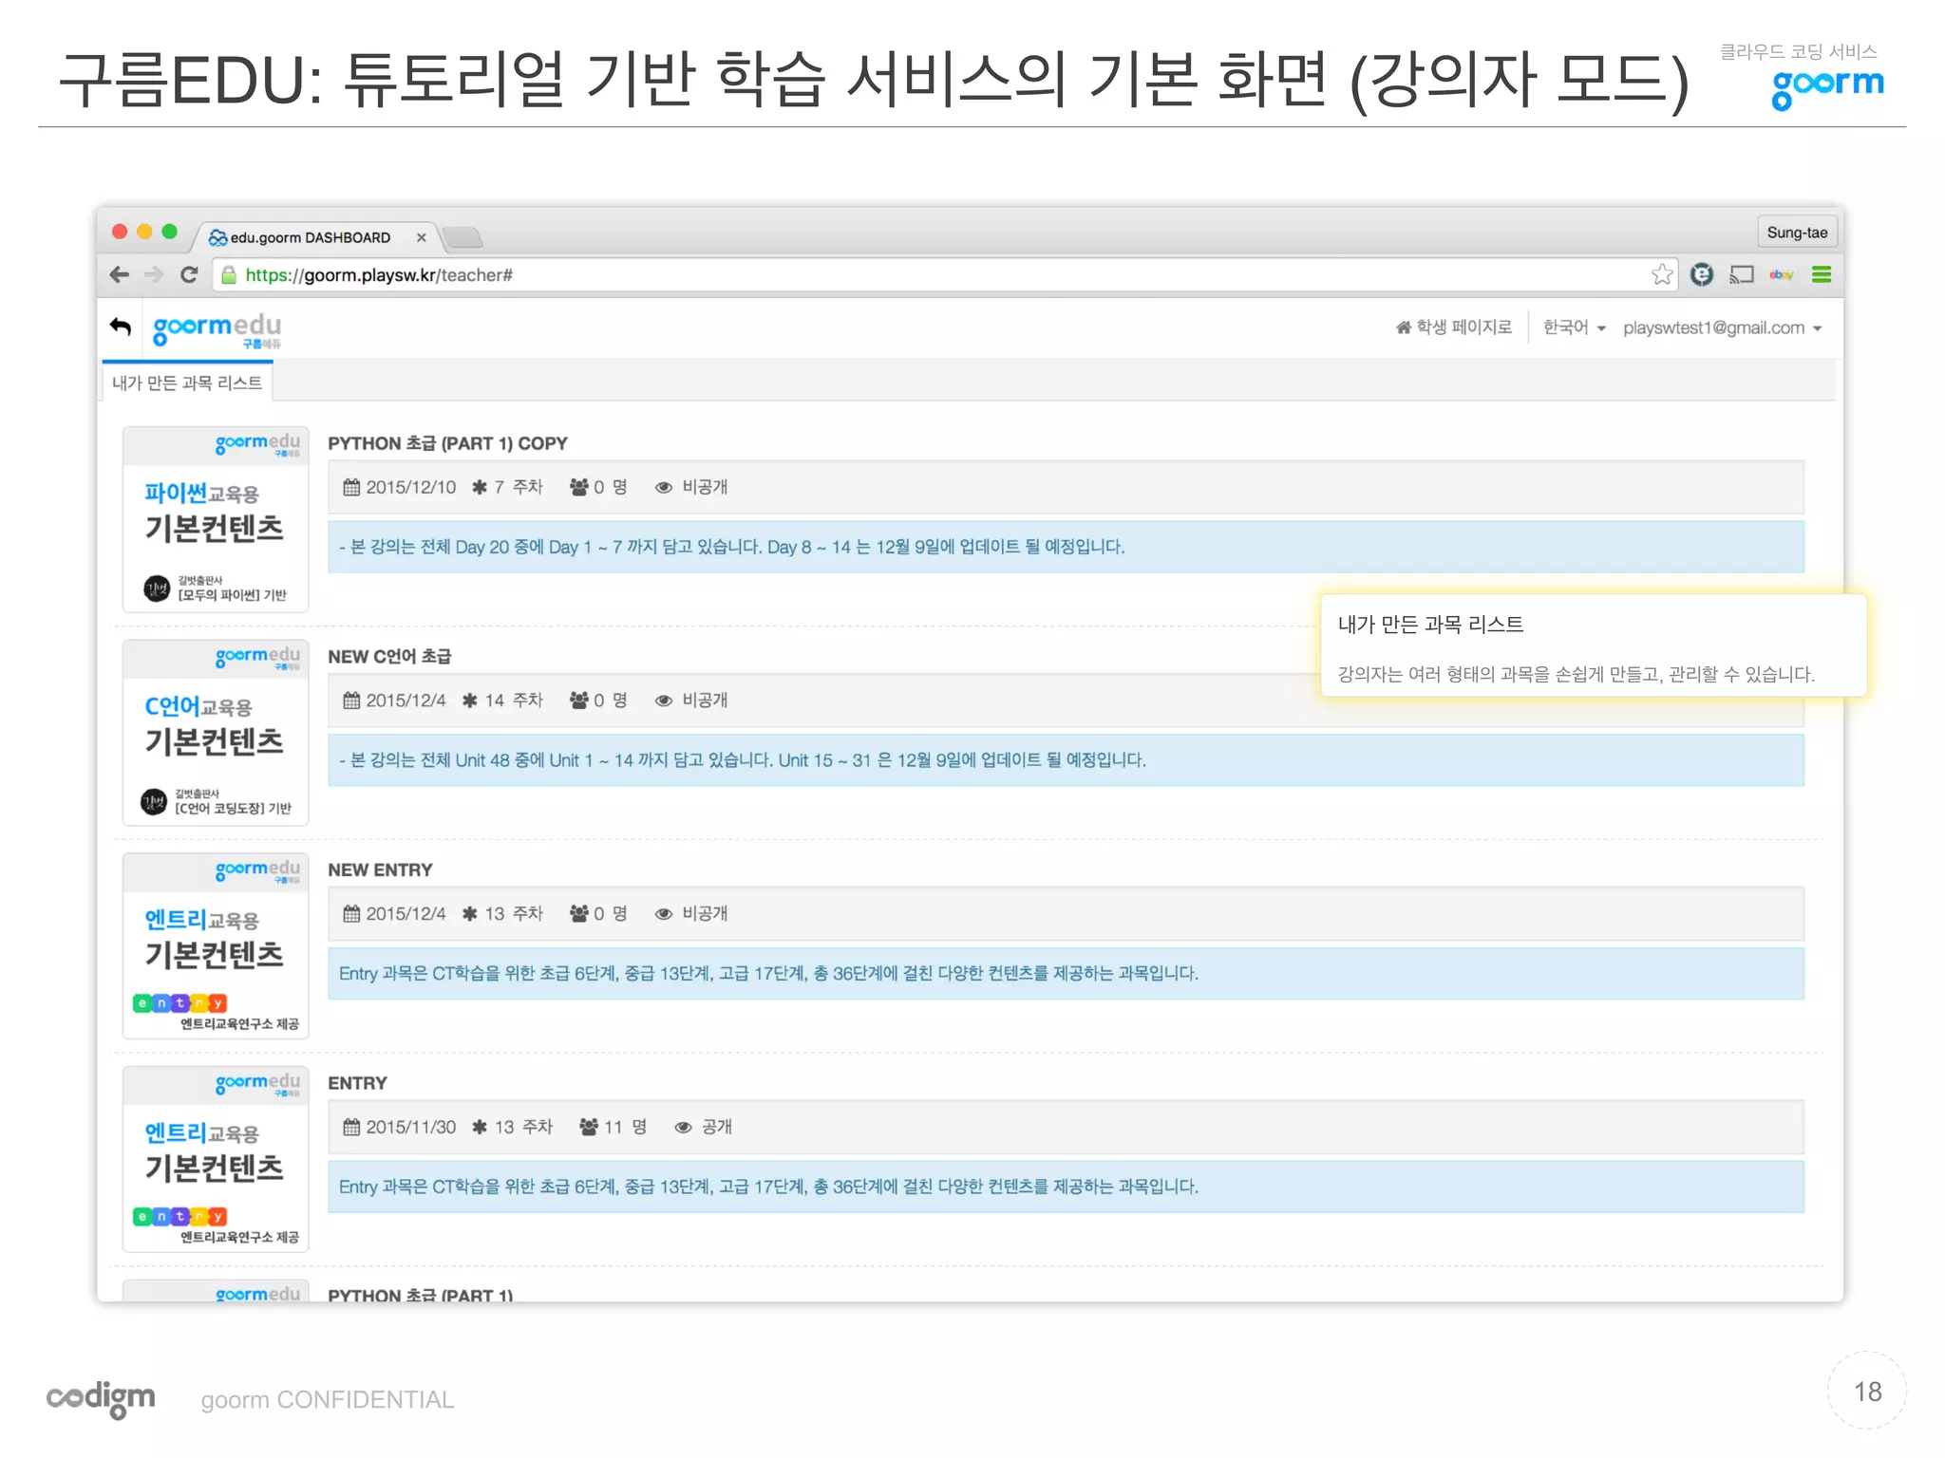This screenshot has height=1458, width=1945.
Task: Open the 한국어 language dropdown
Action: pyautogui.click(x=1574, y=327)
